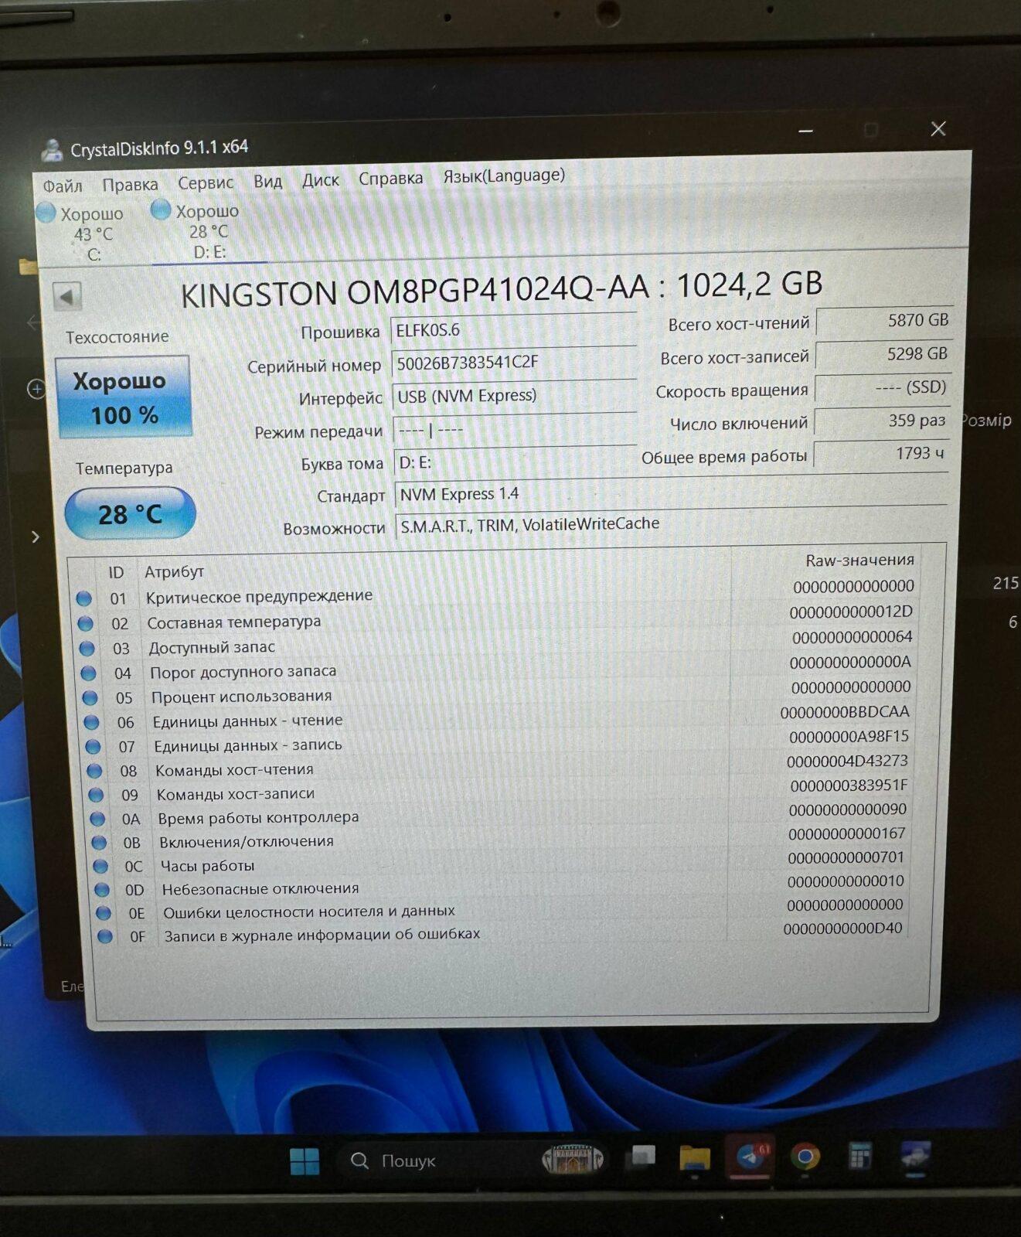Select raw value 00000000A98F15
The width and height of the screenshot is (1021, 1237).
(849, 736)
